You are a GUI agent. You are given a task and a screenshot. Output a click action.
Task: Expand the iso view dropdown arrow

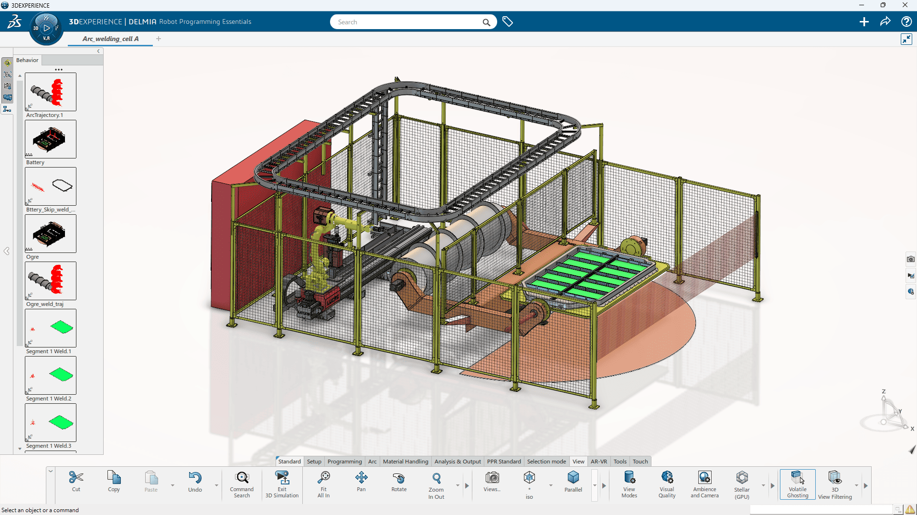point(551,486)
